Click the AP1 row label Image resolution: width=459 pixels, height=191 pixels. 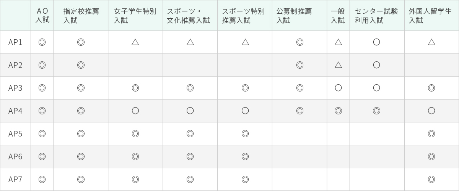15,42
